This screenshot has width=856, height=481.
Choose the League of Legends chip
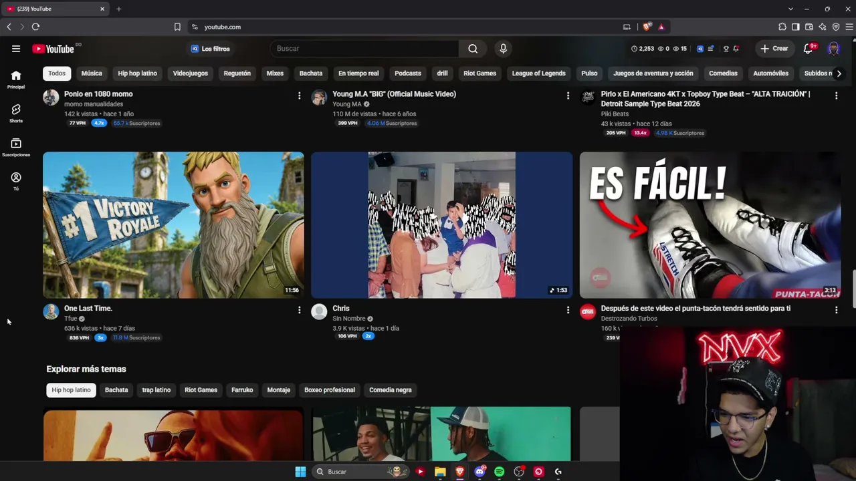click(x=538, y=73)
